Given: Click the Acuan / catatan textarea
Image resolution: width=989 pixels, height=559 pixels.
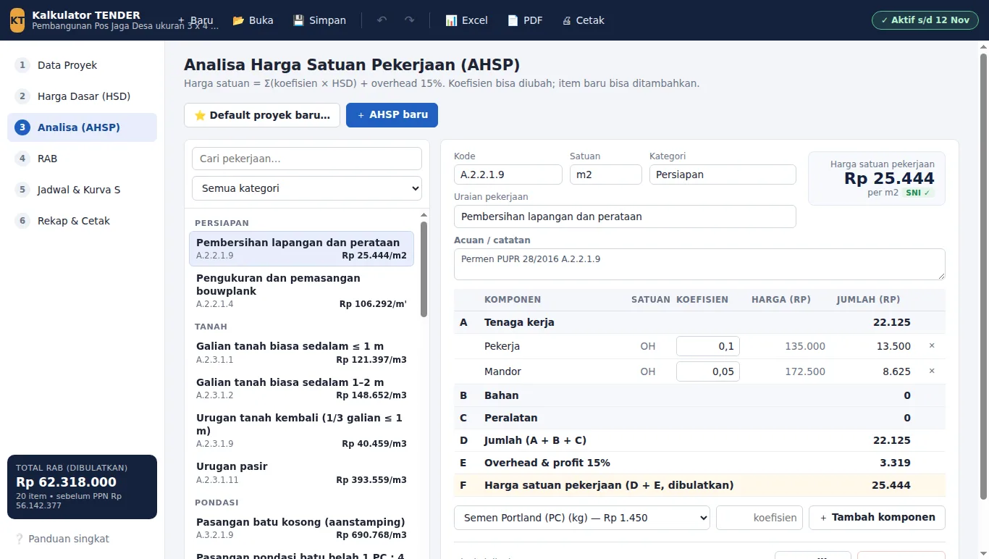Looking at the screenshot, I should [699, 264].
